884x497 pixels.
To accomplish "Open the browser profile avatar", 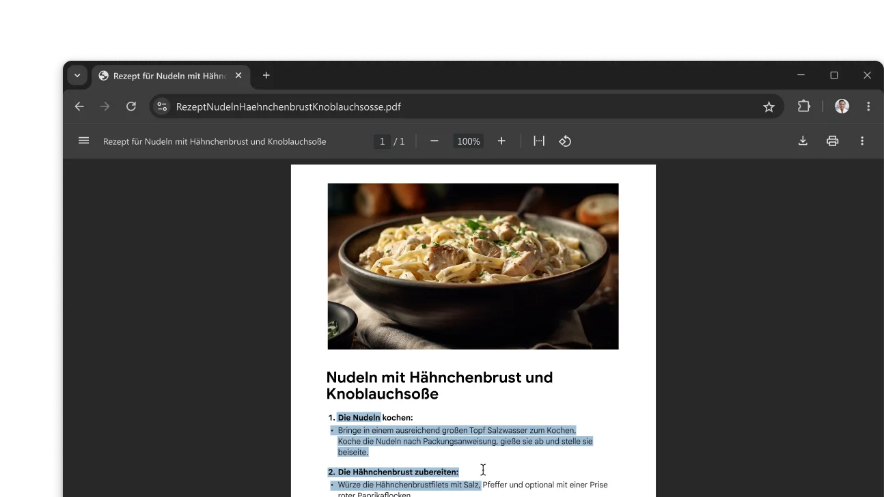I will pyautogui.click(x=842, y=106).
